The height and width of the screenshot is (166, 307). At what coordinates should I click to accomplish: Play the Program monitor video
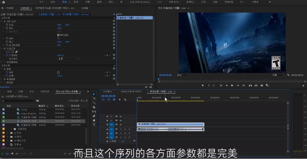(x=232, y=85)
